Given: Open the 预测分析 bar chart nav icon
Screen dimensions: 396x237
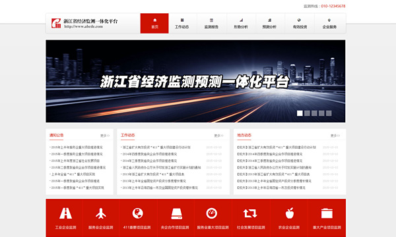Looking at the screenshot, I should point(270,20).
